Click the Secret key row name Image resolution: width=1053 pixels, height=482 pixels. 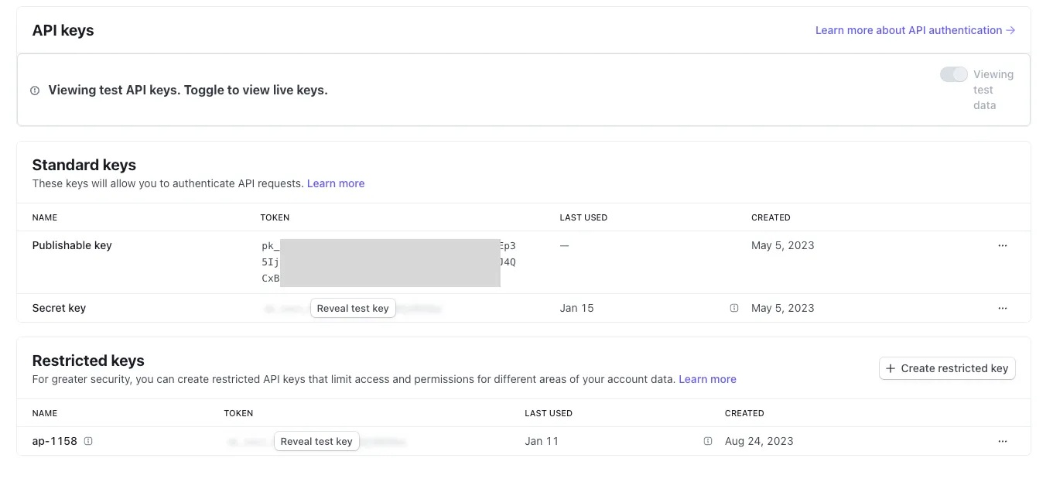click(x=59, y=308)
